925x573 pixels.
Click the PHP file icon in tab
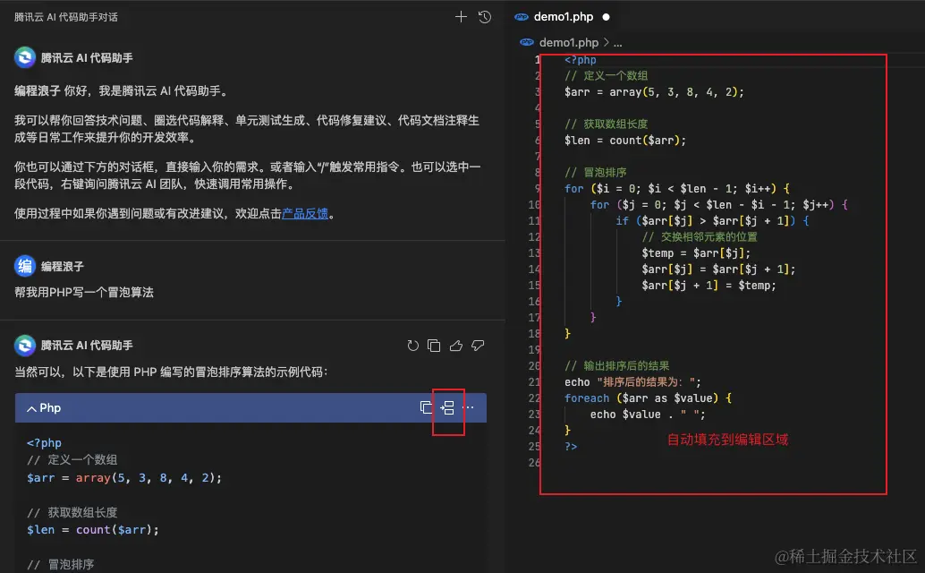tap(522, 17)
